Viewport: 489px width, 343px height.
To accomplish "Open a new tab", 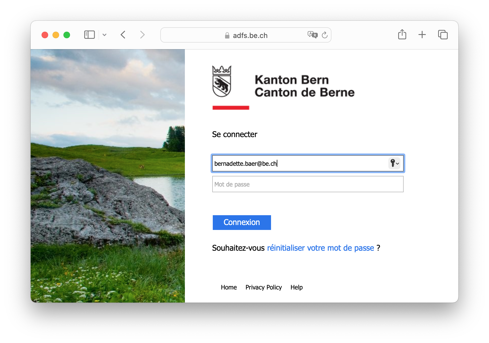I will 422,35.
